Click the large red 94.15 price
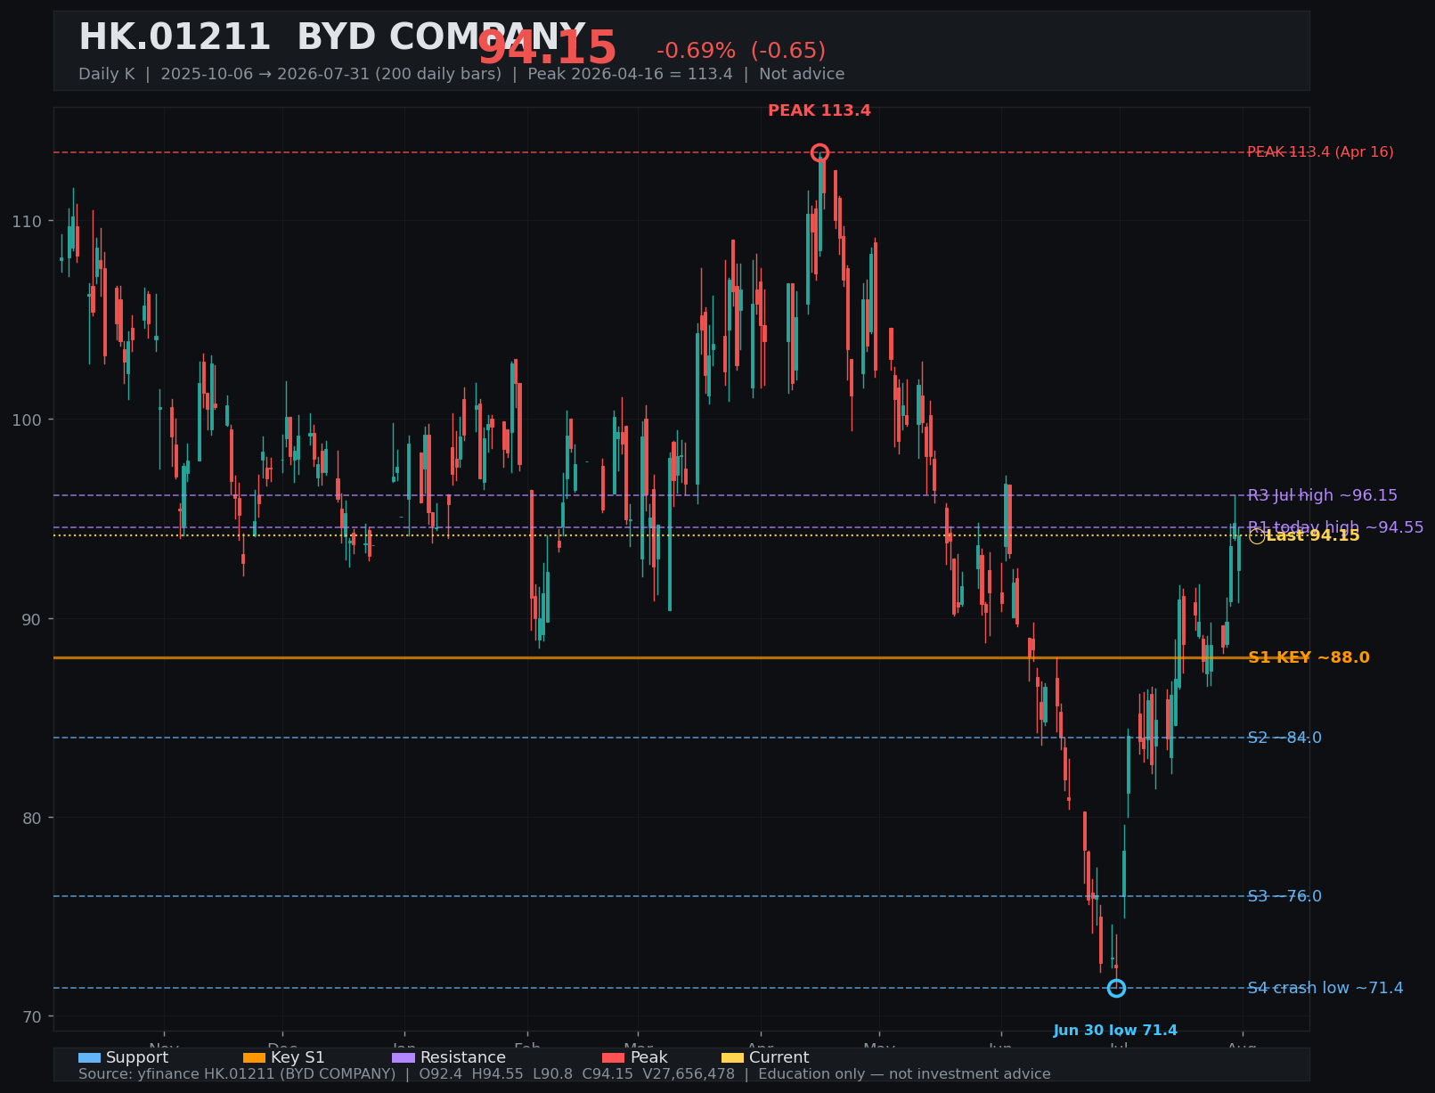The height and width of the screenshot is (1093, 1435). 547,49
